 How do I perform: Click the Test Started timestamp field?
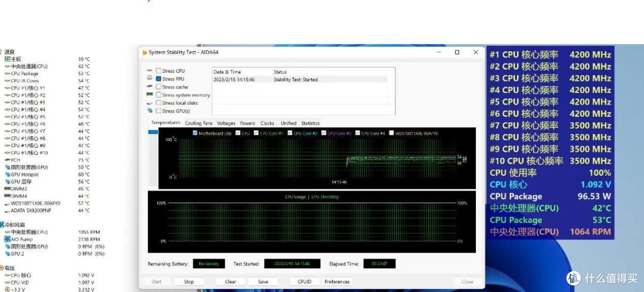pyautogui.click(x=292, y=263)
